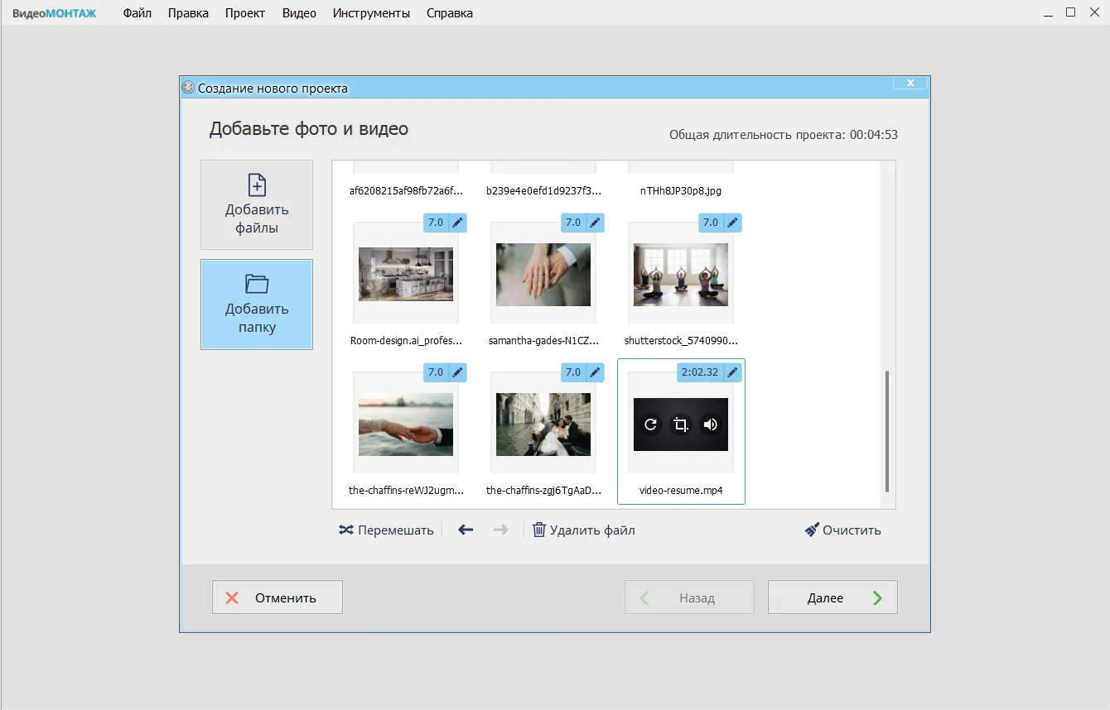Open the Инструменты menu

point(371,13)
